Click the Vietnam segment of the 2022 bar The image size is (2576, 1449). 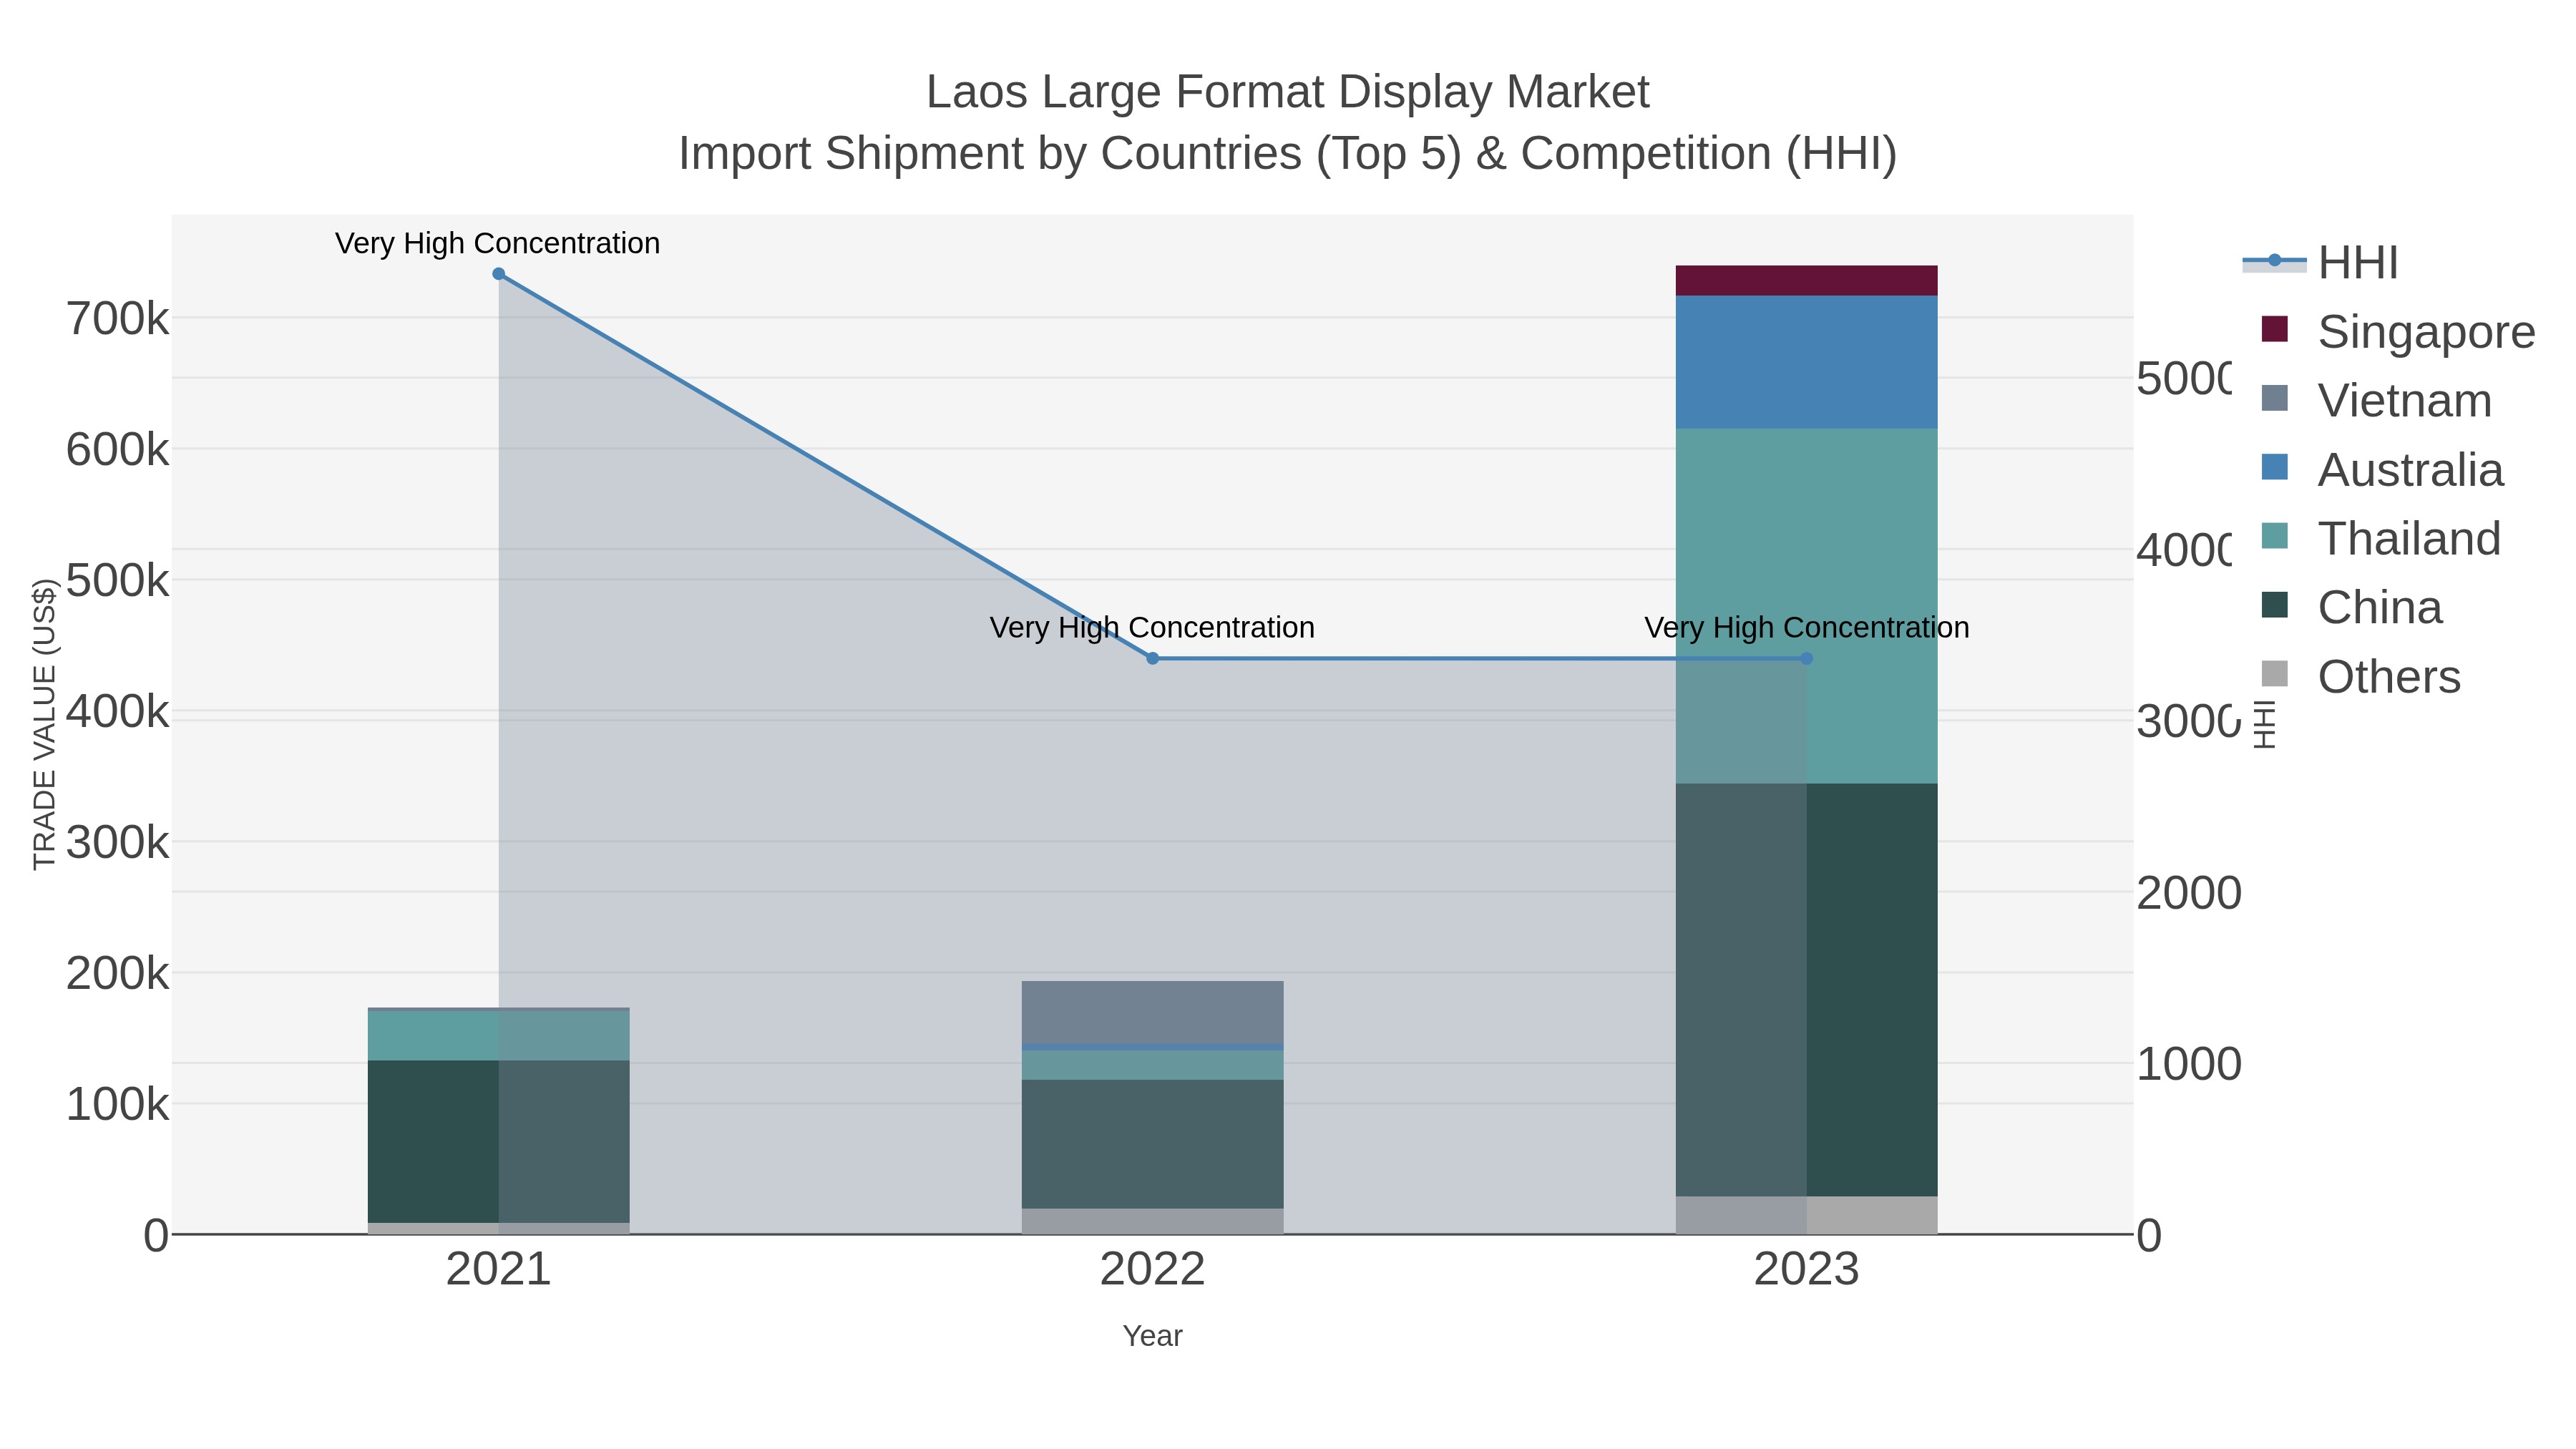[1153, 1012]
